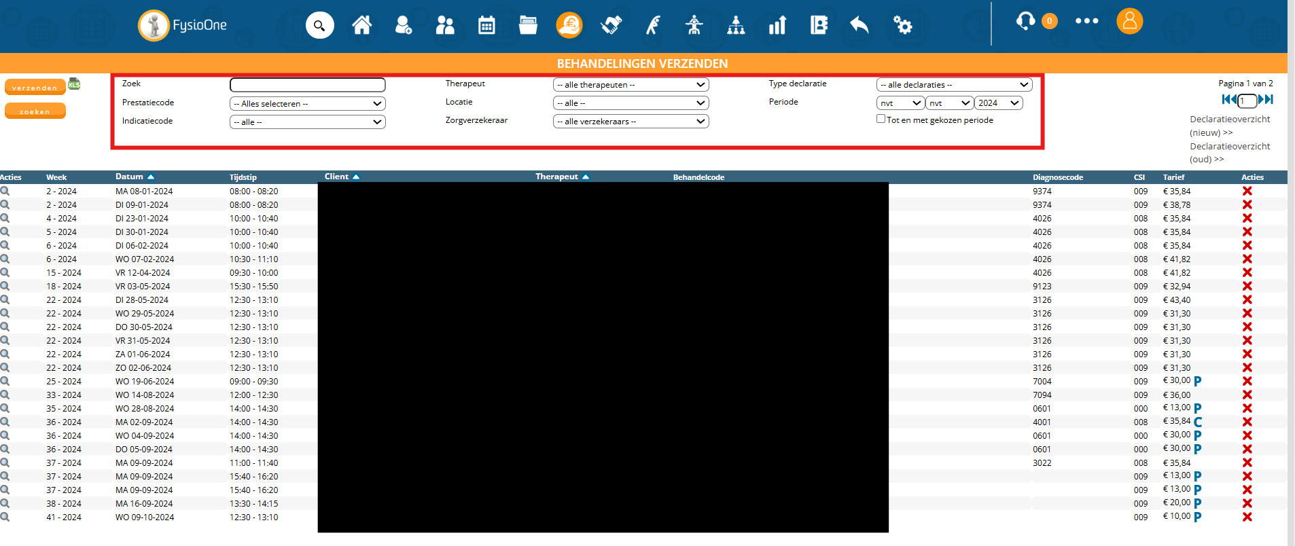Open the 'alle declaraties' type dropdown
Screen dimensions: 1295x546
coord(954,85)
